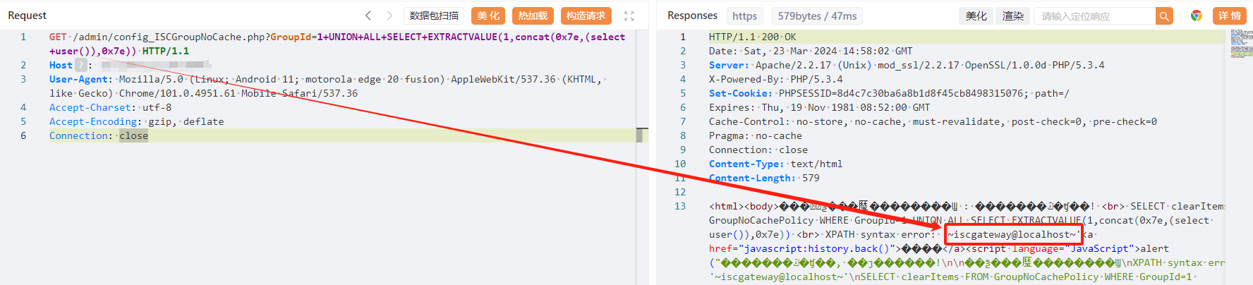Image resolution: width=1253 pixels, height=285 pixels.
Task: Click line number 13 in the Responses gutter
Action: 680,206
